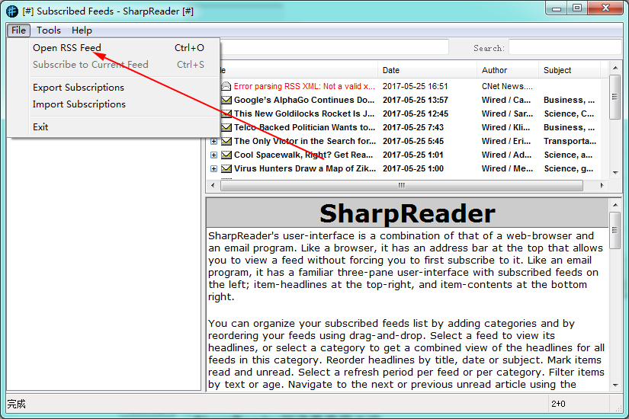
Task: Sort headlines by Author column
Action: 508,70
